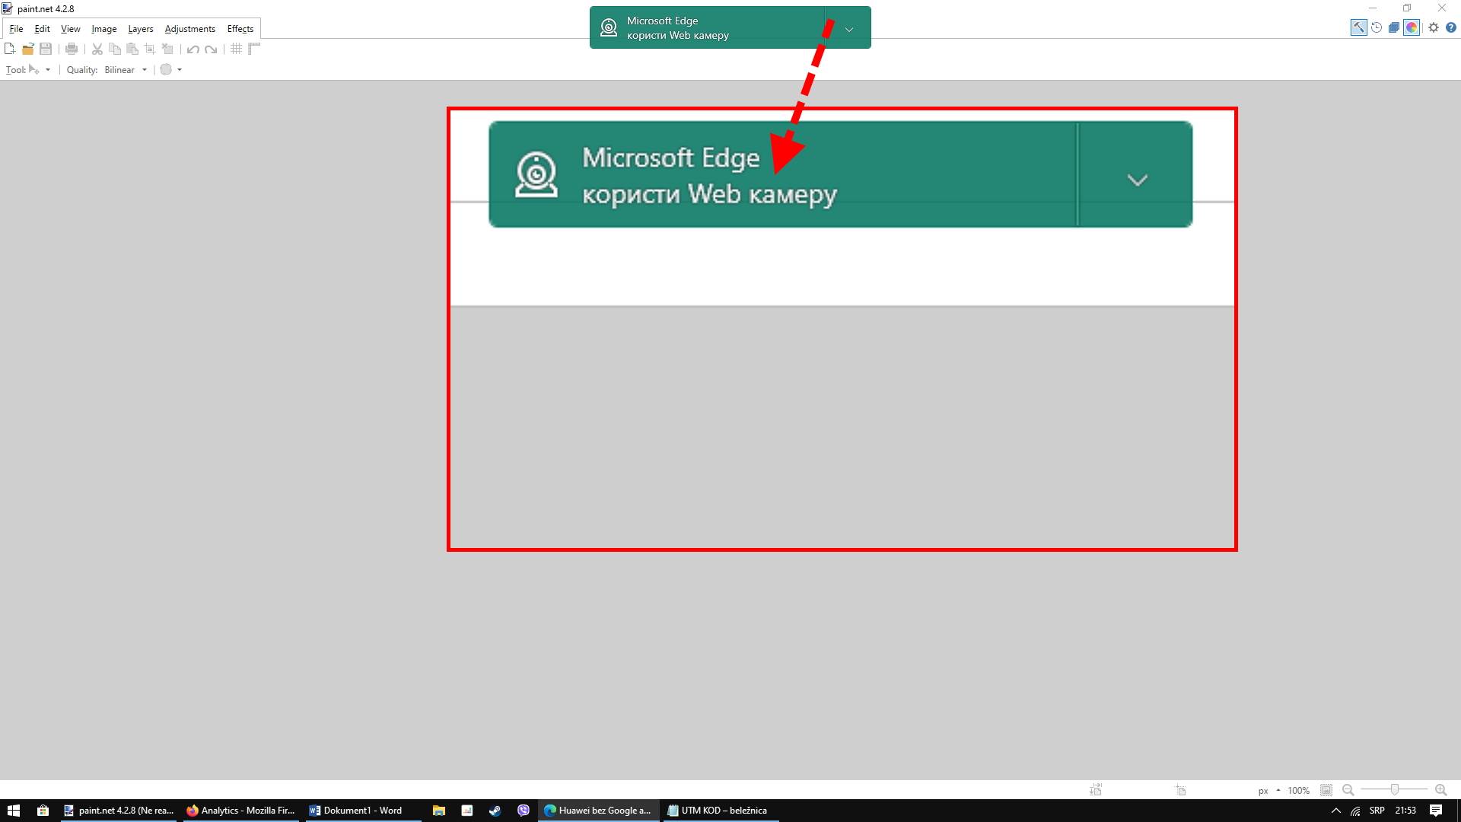Click the Undo arrow icon
The width and height of the screenshot is (1461, 822).
193,49
